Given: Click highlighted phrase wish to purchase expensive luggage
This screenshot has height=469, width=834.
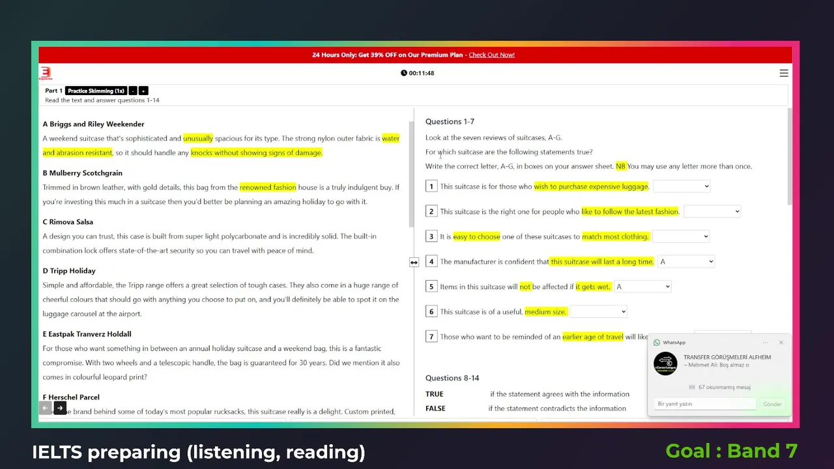Looking at the screenshot, I should tap(592, 186).
